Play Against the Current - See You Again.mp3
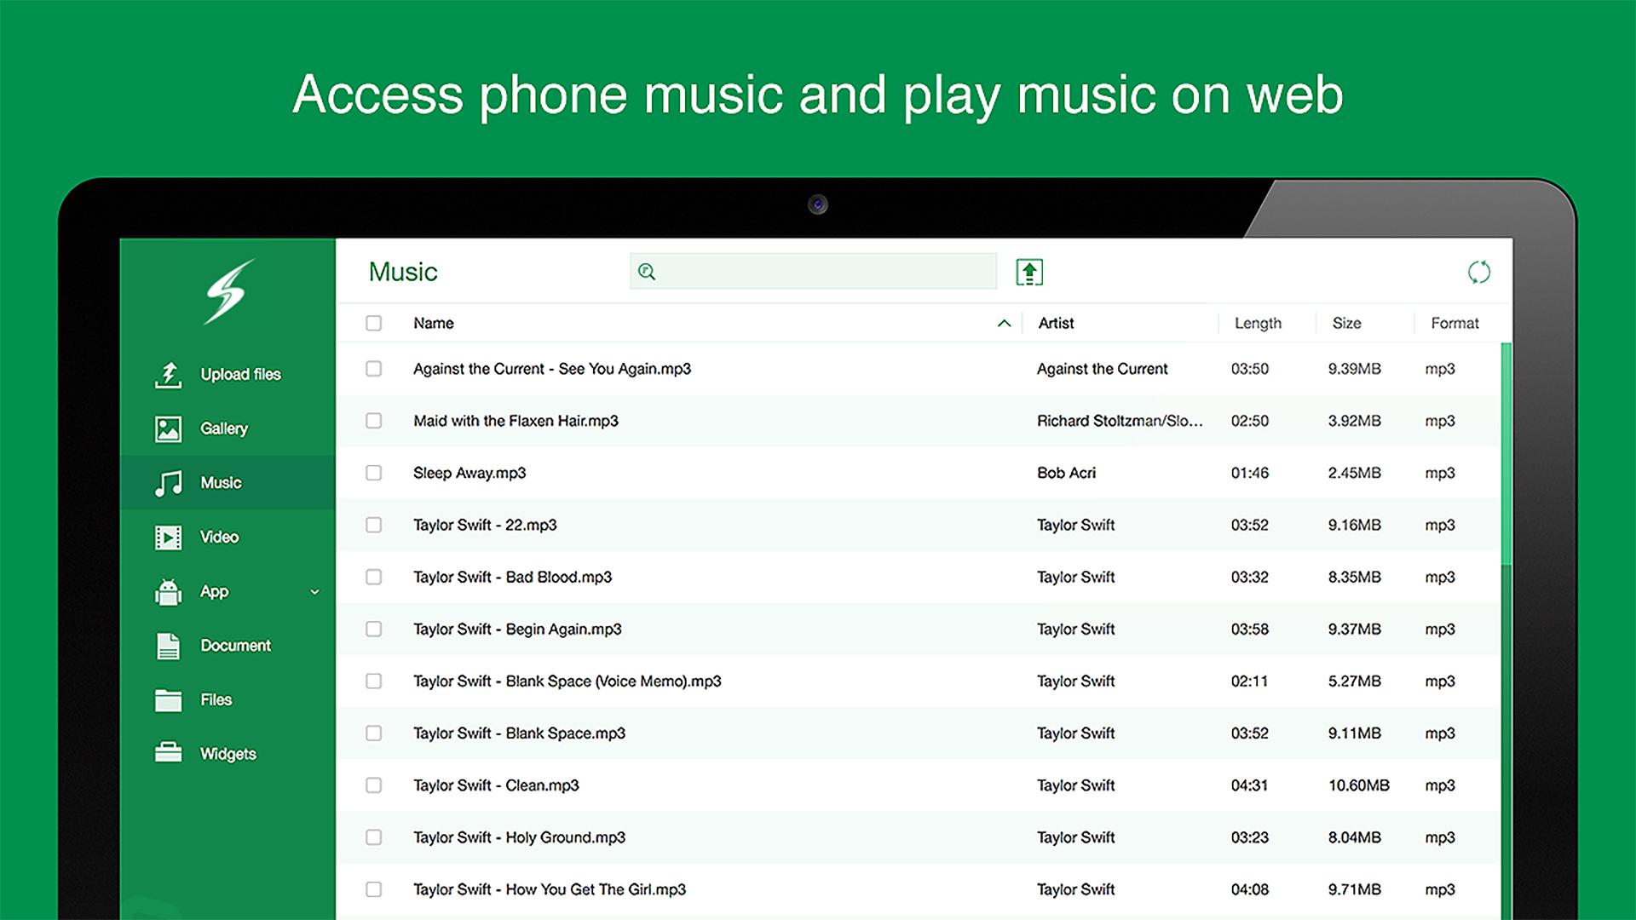1636x920 pixels. coord(552,369)
